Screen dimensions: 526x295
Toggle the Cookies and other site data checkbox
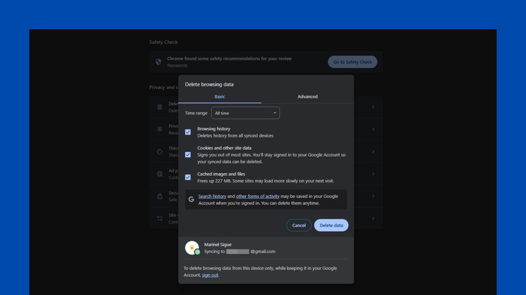tap(188, 155)
